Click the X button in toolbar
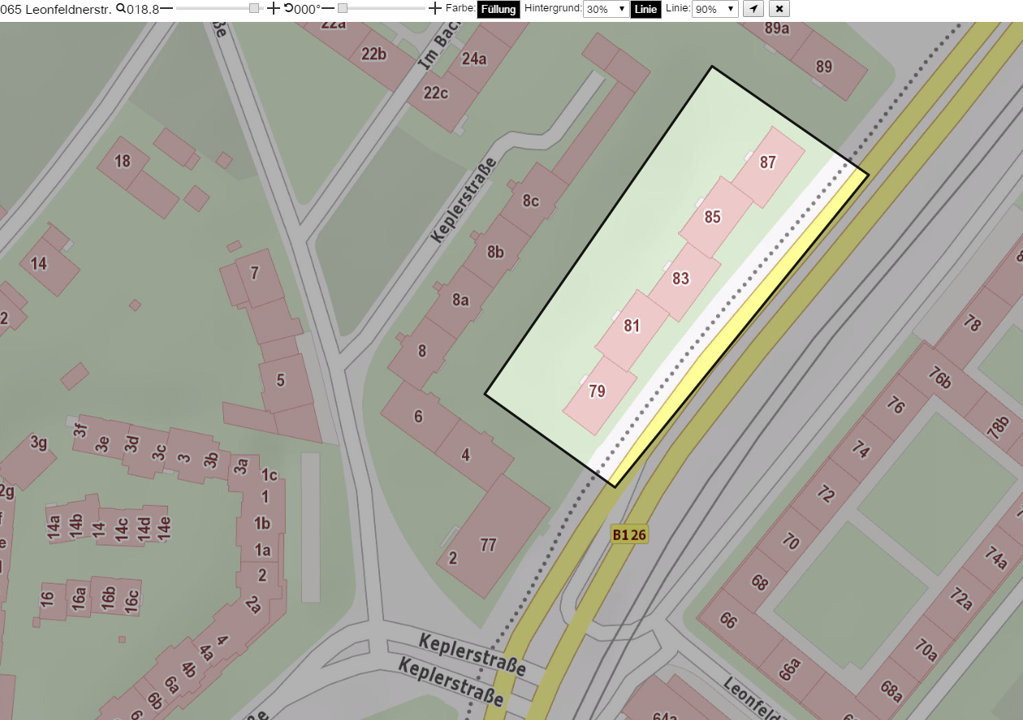The image size is (1023, 720). (779, 9)
